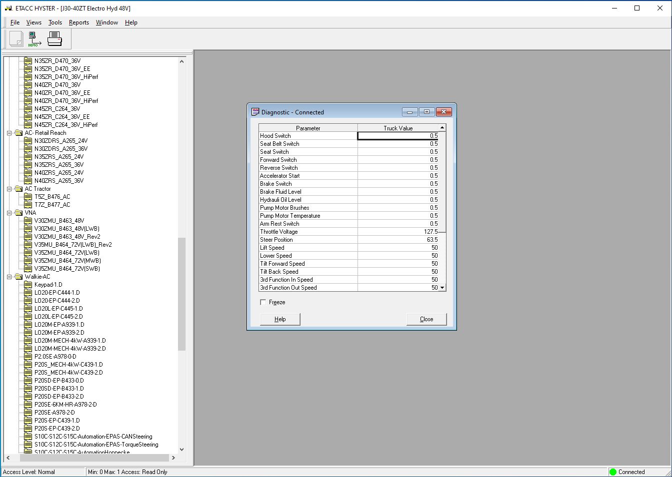The image size is (672, 477).
Task: Collapse the Walkie-AC tree node
Action: click(x=9, y=277)
